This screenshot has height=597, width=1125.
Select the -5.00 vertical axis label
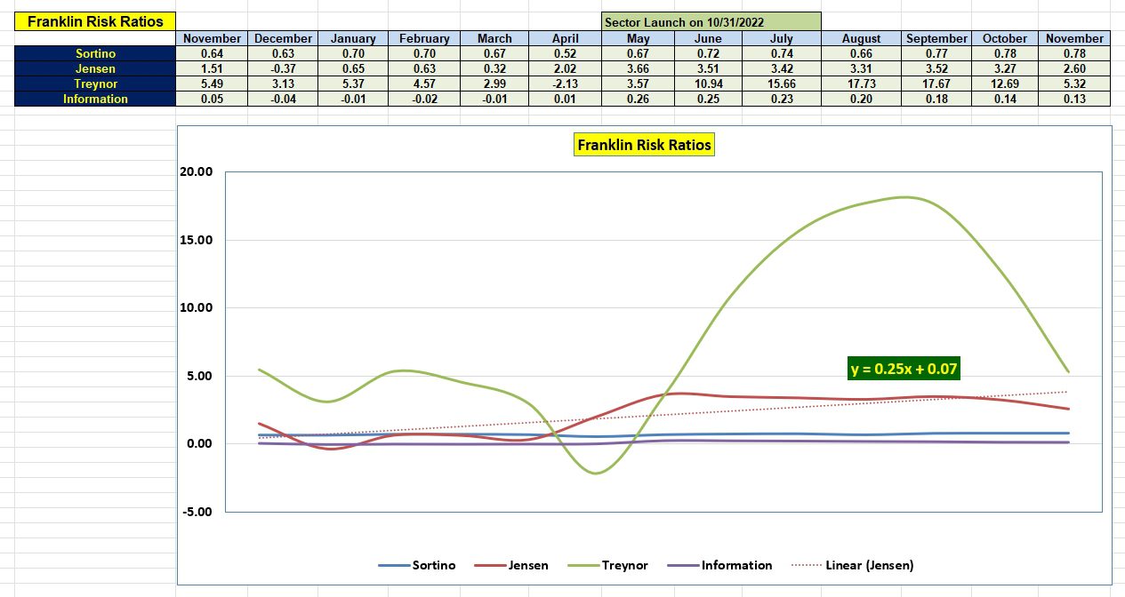click(197, 512)
